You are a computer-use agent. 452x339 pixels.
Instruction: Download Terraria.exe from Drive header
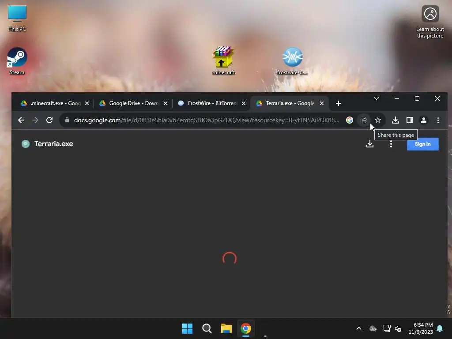pyautogui.click(x=370, y=144)
